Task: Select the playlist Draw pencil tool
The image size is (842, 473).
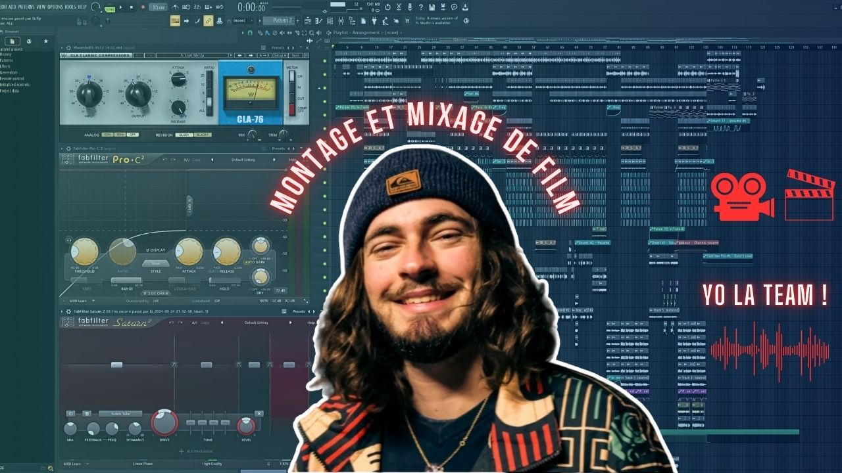Action: [x=260, y=33]
